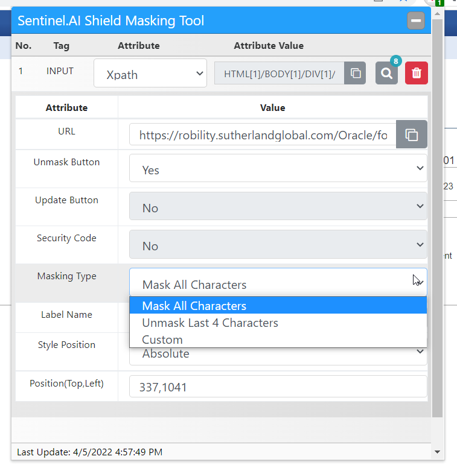The width and height of the screenshot is (457, 471).
Task: Open the Xpath attribute dropdown
Action: point(150,74)
